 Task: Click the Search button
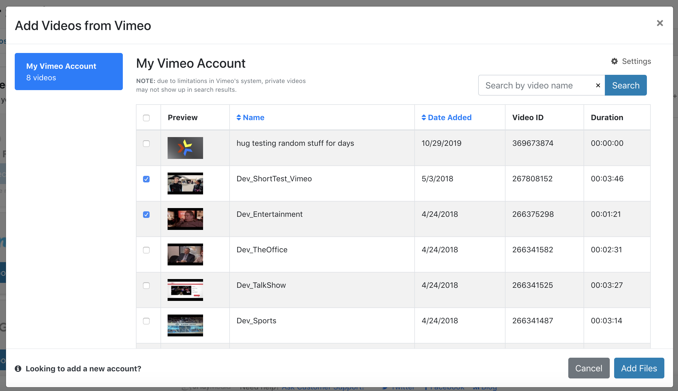[626, 85]
